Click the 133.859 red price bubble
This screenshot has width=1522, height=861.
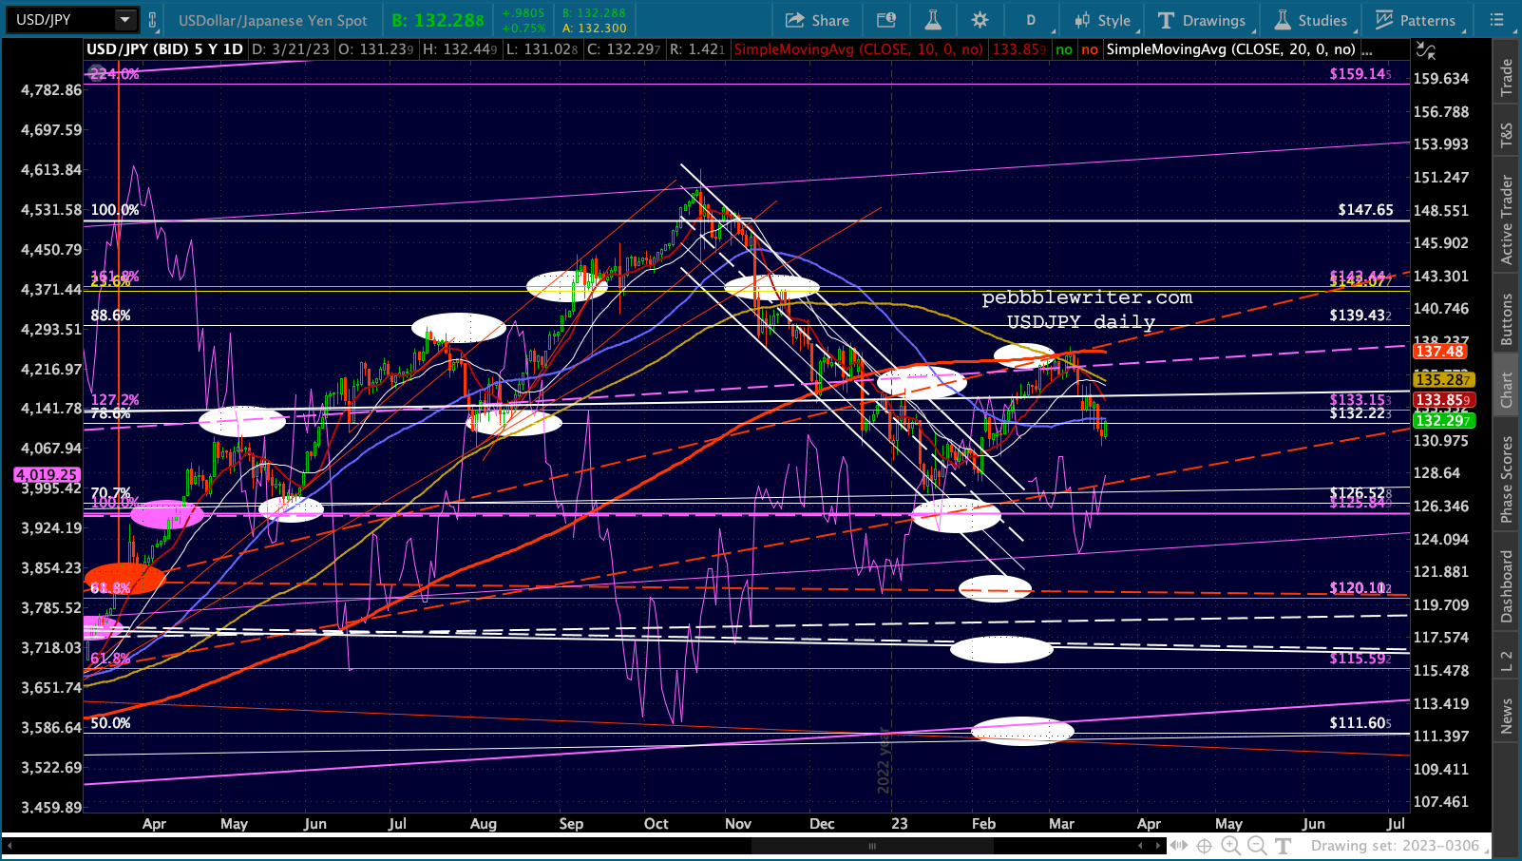(x=1443, y=400)
